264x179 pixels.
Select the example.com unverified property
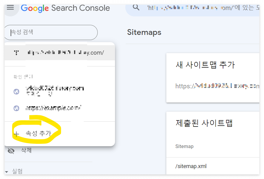coord(60,108)
